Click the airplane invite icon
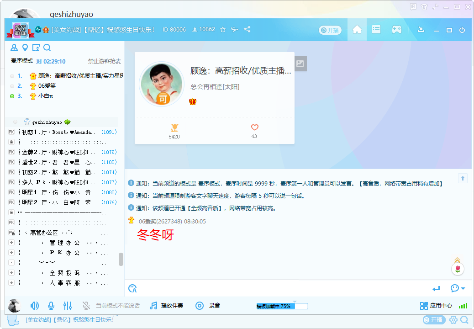 (235, 29)
